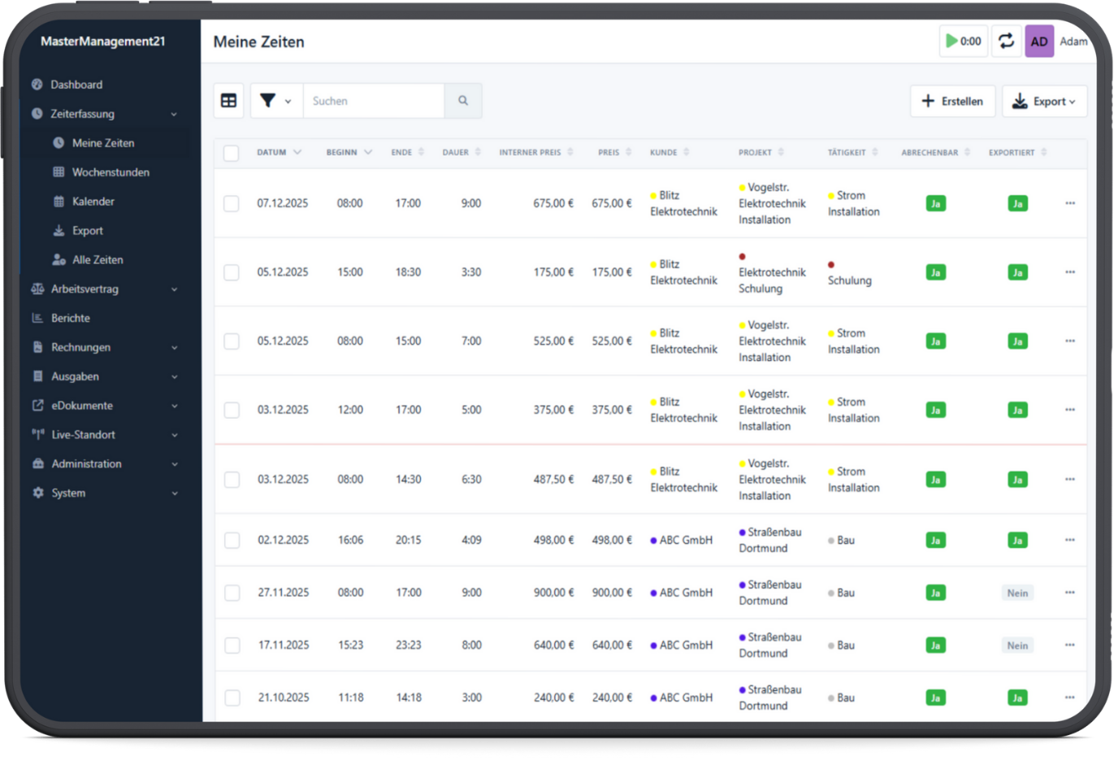Click the refresh arrows icon in header
The width and height of the screenshot is (1114, 761).
coord(1006,41)
